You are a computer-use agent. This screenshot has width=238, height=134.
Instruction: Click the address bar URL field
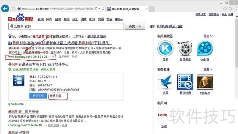[x=57, y=9]
